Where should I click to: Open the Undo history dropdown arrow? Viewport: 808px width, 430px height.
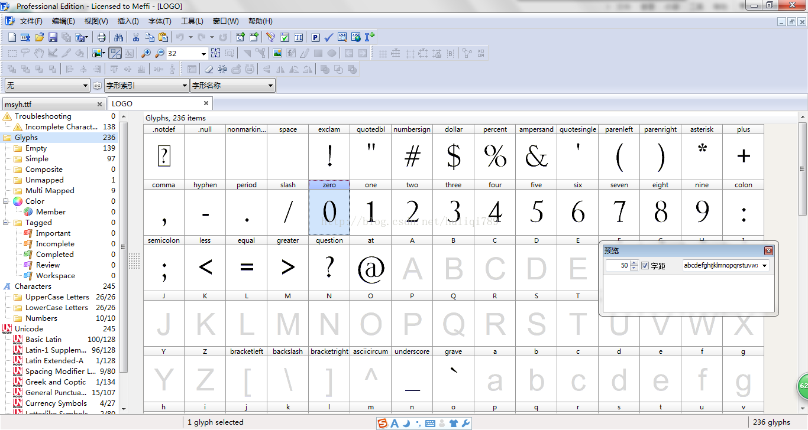[190, 37]
